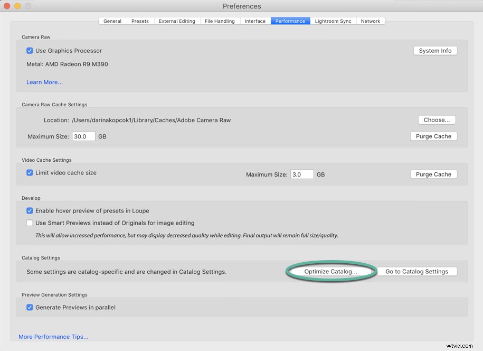This screenshot has width=483, height=351.
Task: Turn off Generate Previews in parallel
Action: 30,307
